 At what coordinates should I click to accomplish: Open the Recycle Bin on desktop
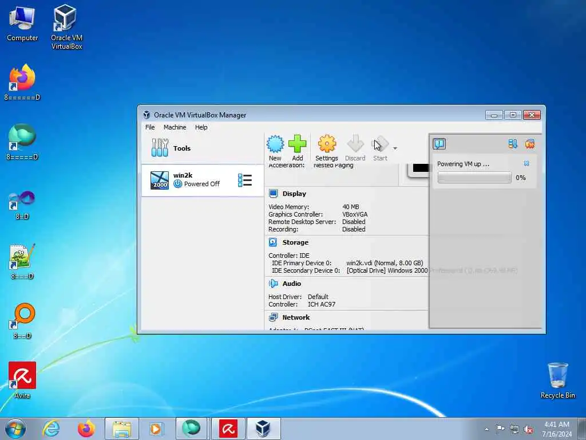(x=557, y=380)
